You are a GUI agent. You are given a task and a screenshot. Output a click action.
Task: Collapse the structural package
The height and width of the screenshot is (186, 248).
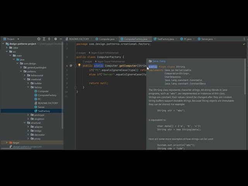(x=25, y=122)
